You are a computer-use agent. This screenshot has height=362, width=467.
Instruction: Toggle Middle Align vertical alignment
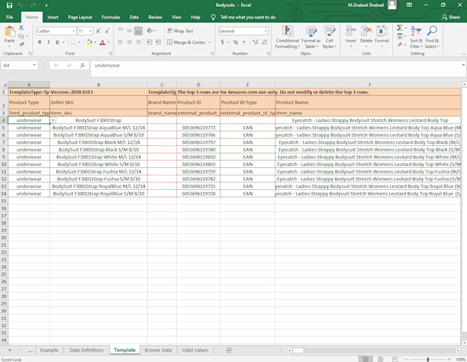coord(129,31)
